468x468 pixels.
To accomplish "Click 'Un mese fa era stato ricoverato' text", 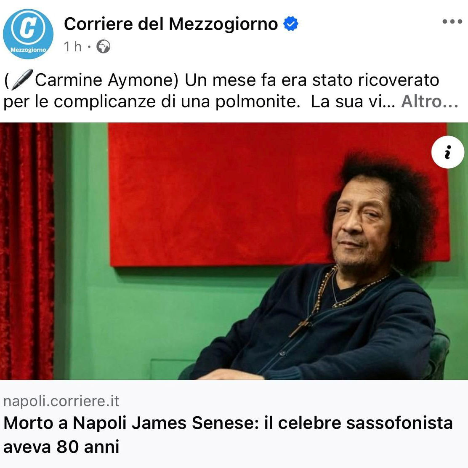I will click(312, 80).
